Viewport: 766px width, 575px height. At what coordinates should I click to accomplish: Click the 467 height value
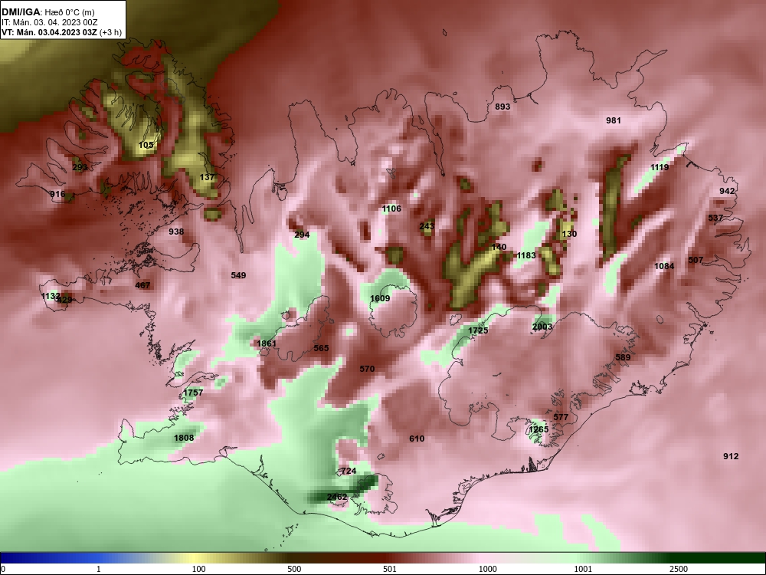(142, 285)
